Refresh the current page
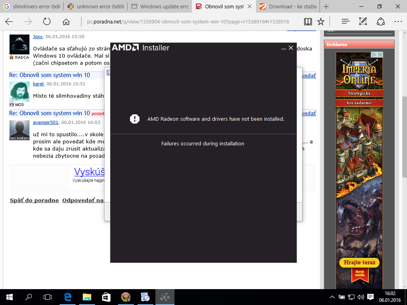Viewport: 407px width, 305px height. coord(47,21)
